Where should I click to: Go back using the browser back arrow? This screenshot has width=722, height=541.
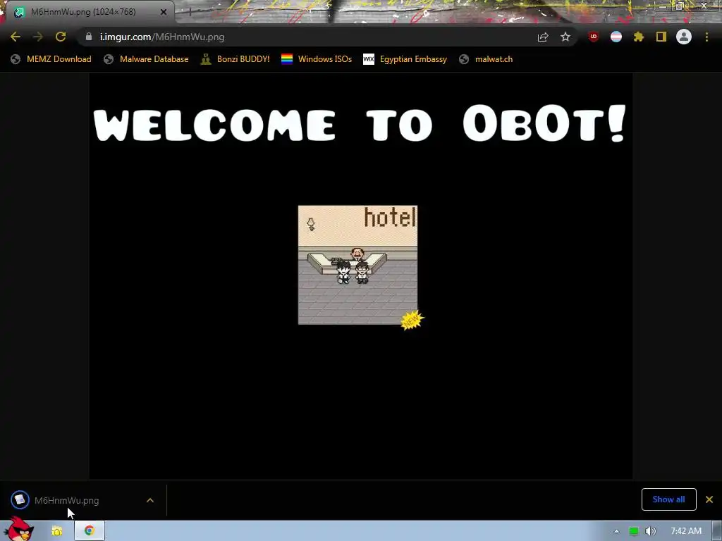click(16, 37)
